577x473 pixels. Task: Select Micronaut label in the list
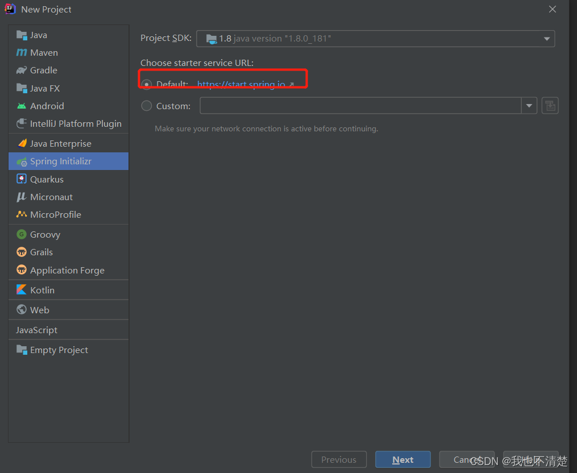52,197
